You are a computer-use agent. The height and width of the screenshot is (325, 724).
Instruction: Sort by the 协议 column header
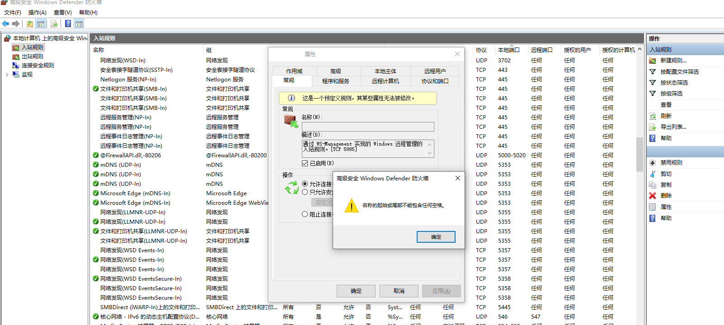pos(481,50)
